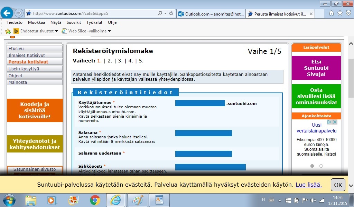354x207 pixels.
Task: Click the Etsi Suntuubi Sivuja banner
Action: click(x=316, y=68)
